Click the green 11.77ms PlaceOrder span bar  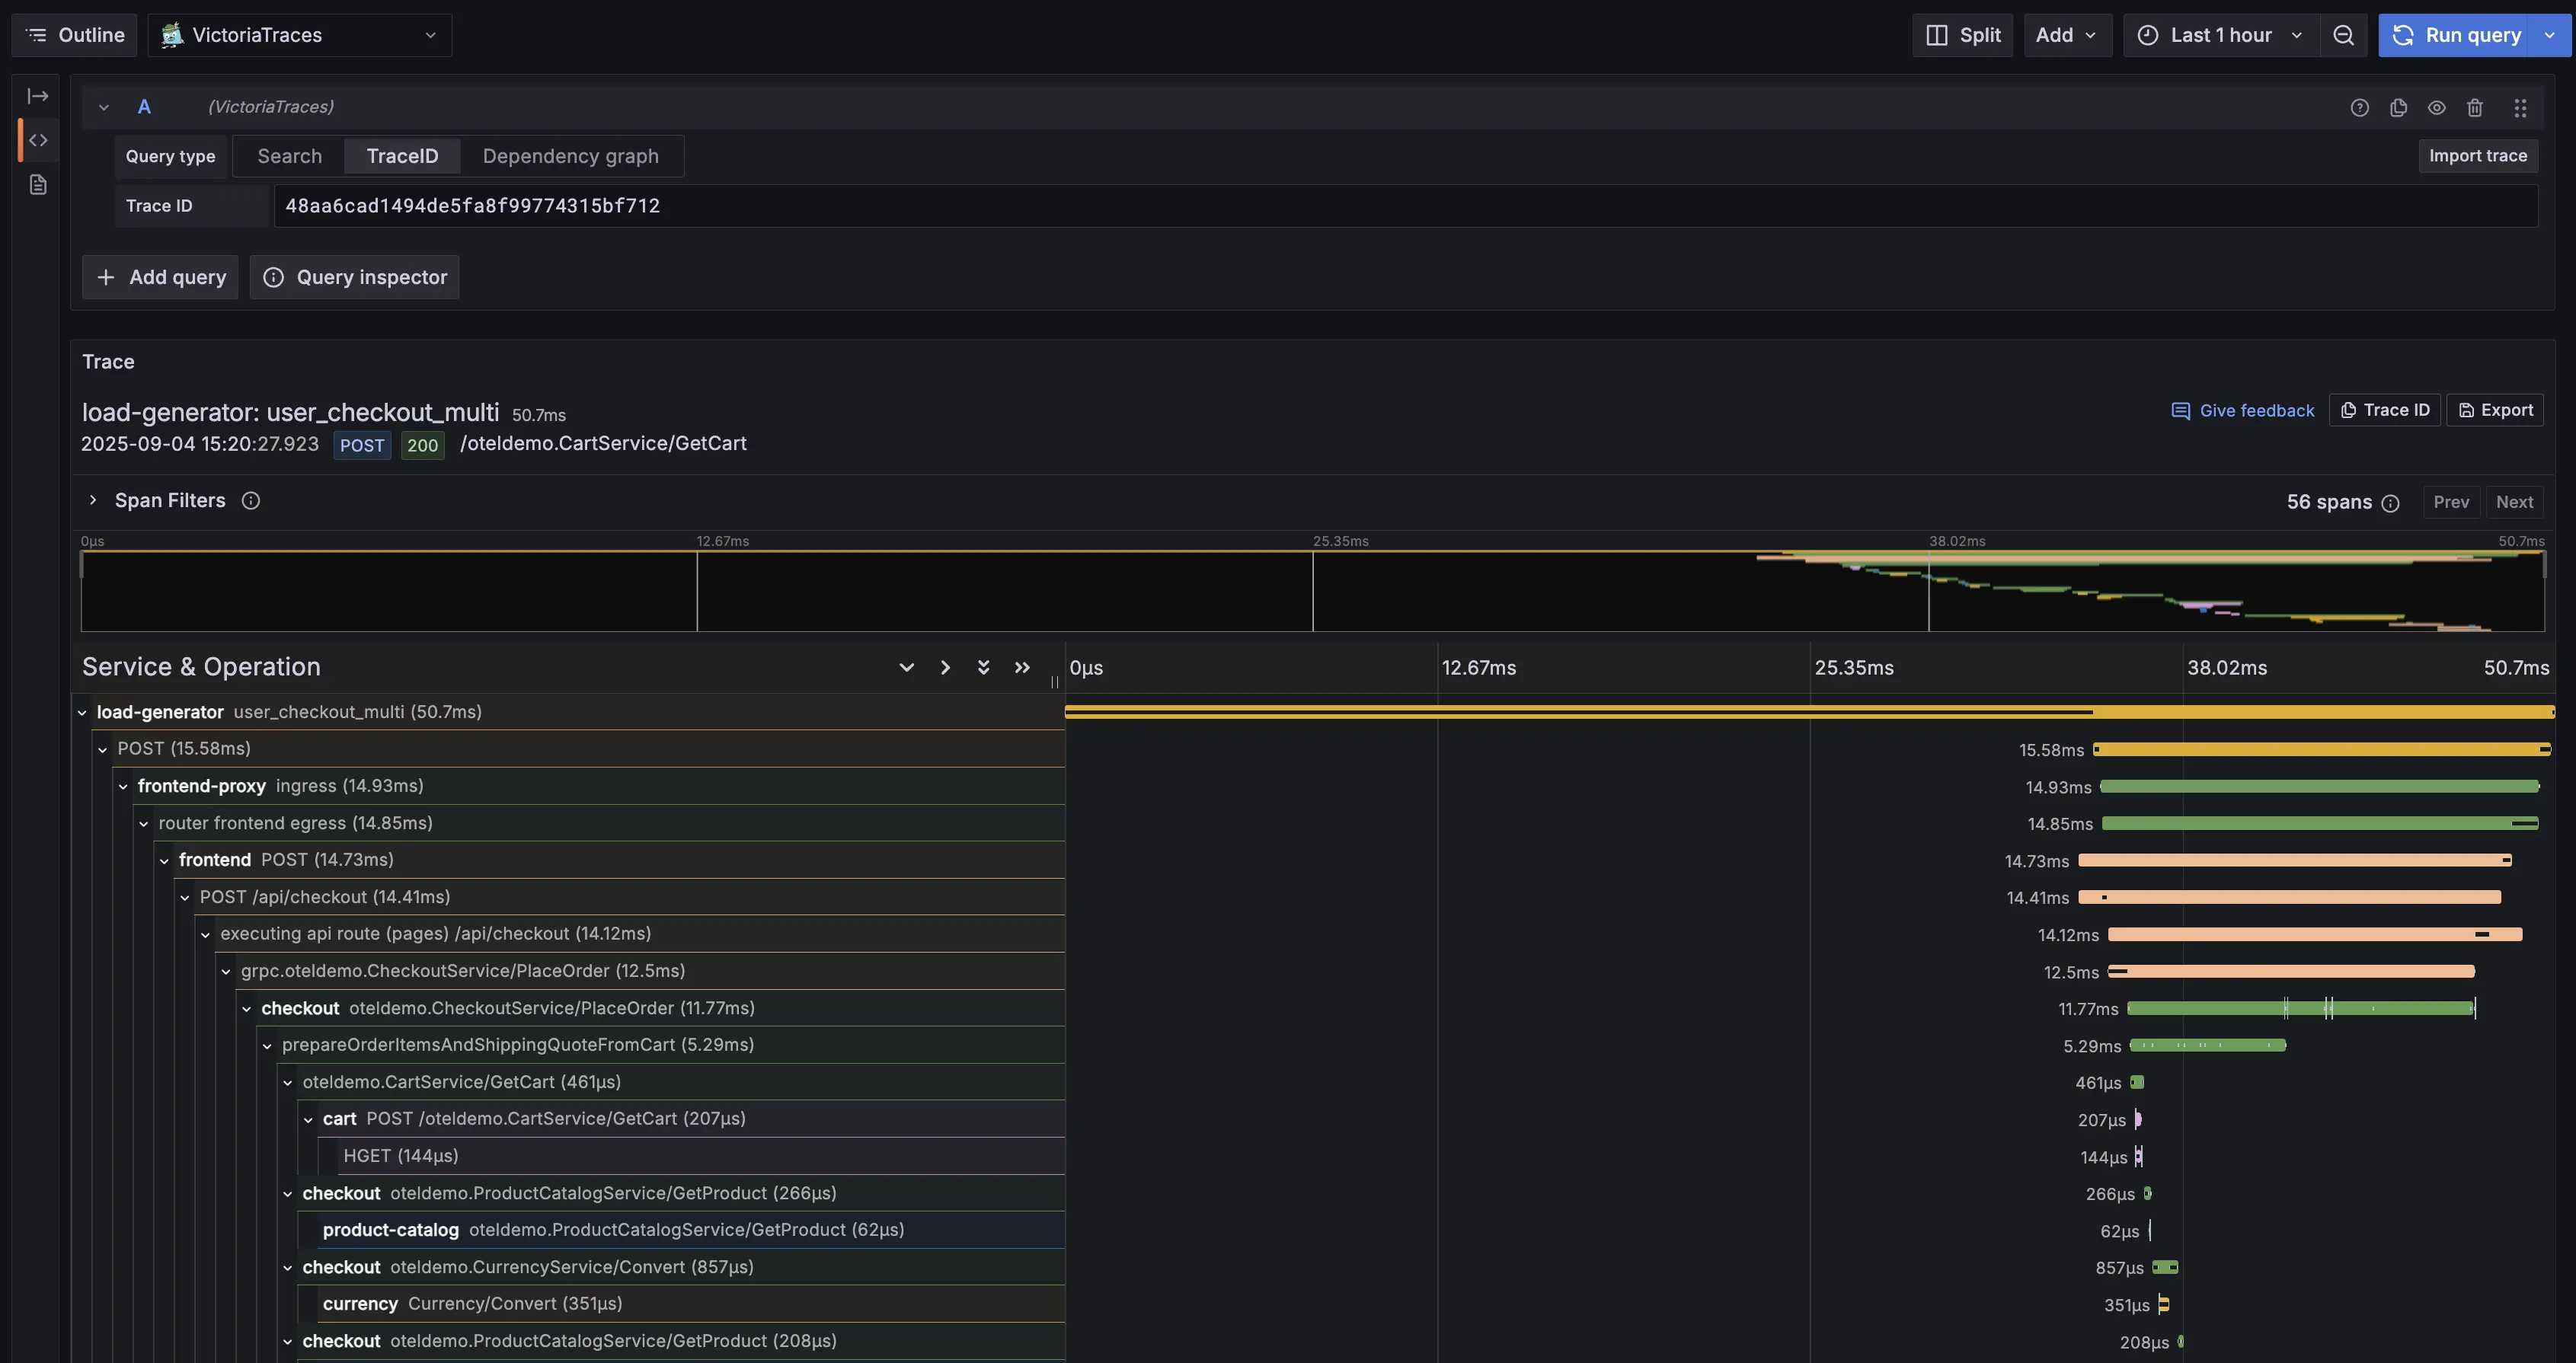[2301, 1008]
